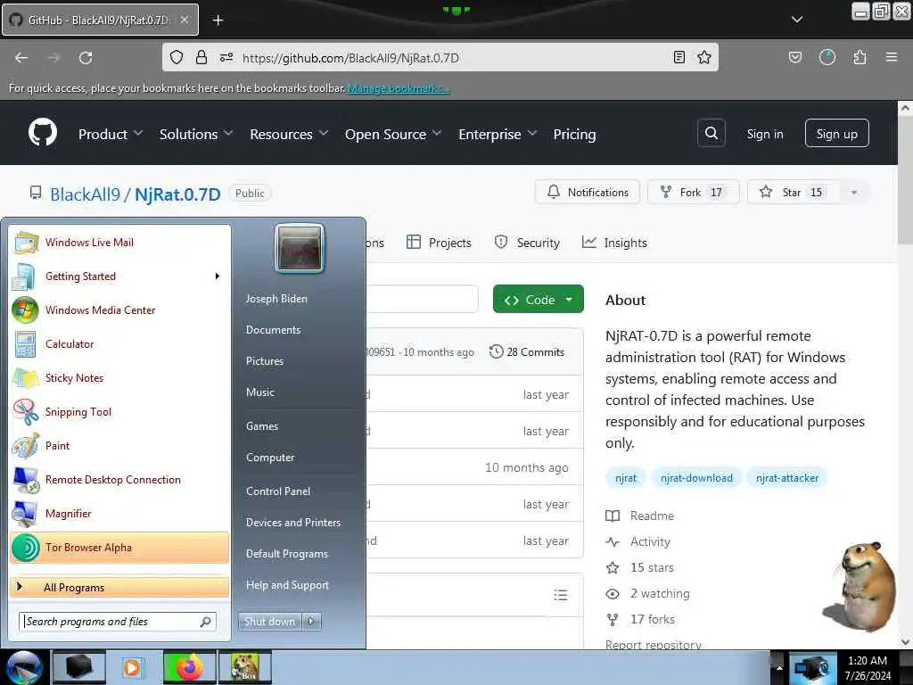Reload the page with the refresh icon
Screen dimensions: 913x685
(86, 58)
